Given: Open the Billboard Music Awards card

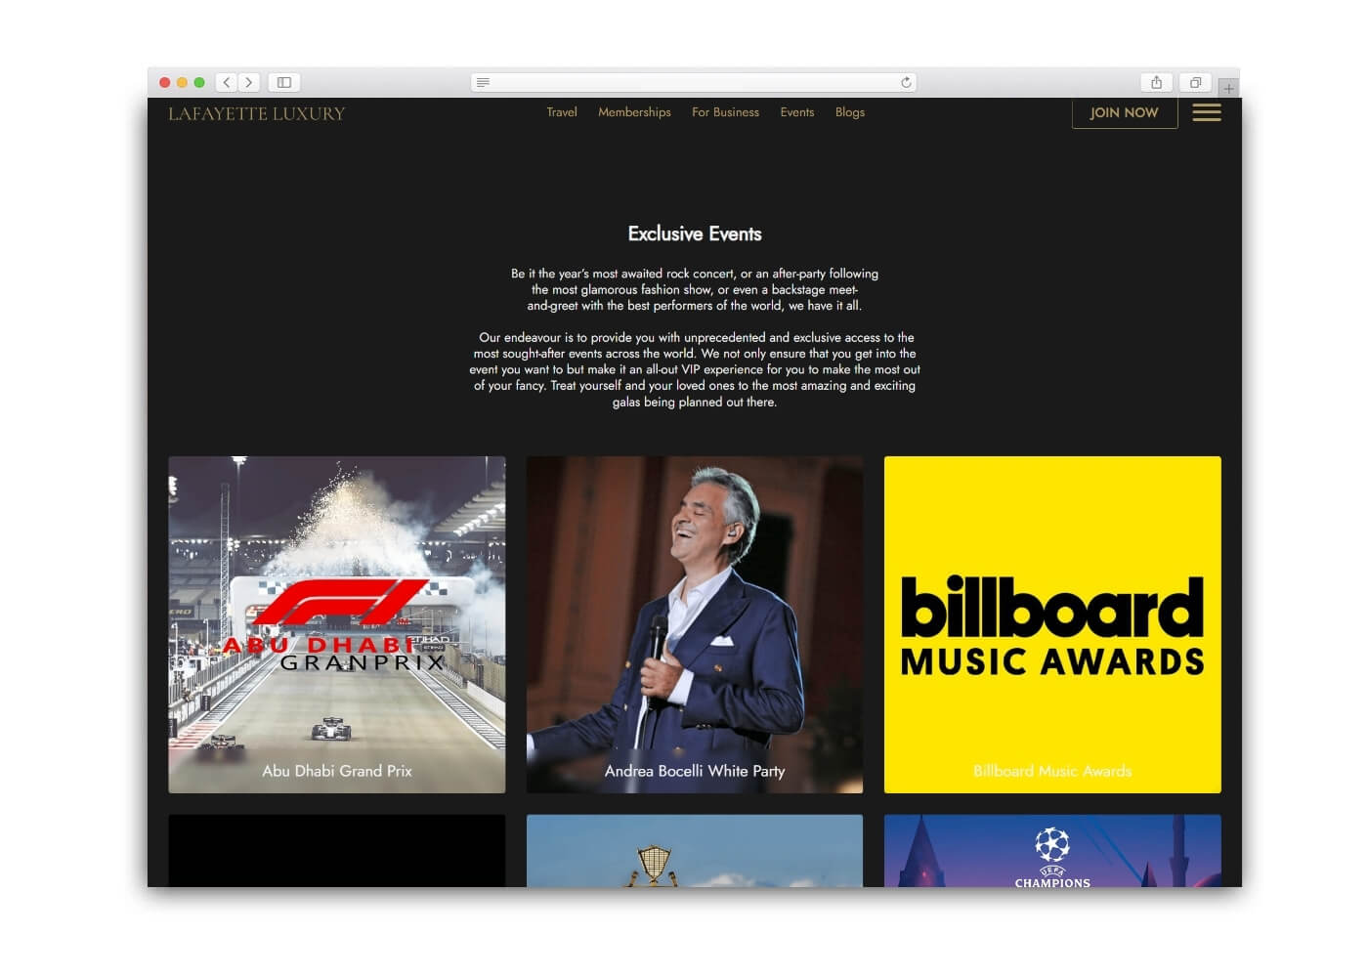Looking at the screenshot, I should (x=1052, y=624).
